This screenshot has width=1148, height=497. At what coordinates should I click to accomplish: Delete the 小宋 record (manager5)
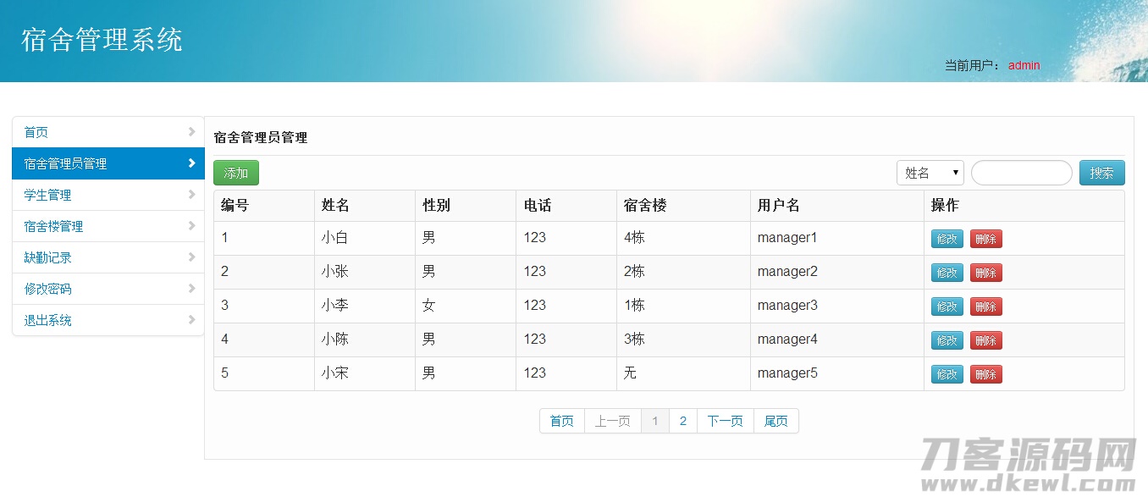[x=985, y=374]
